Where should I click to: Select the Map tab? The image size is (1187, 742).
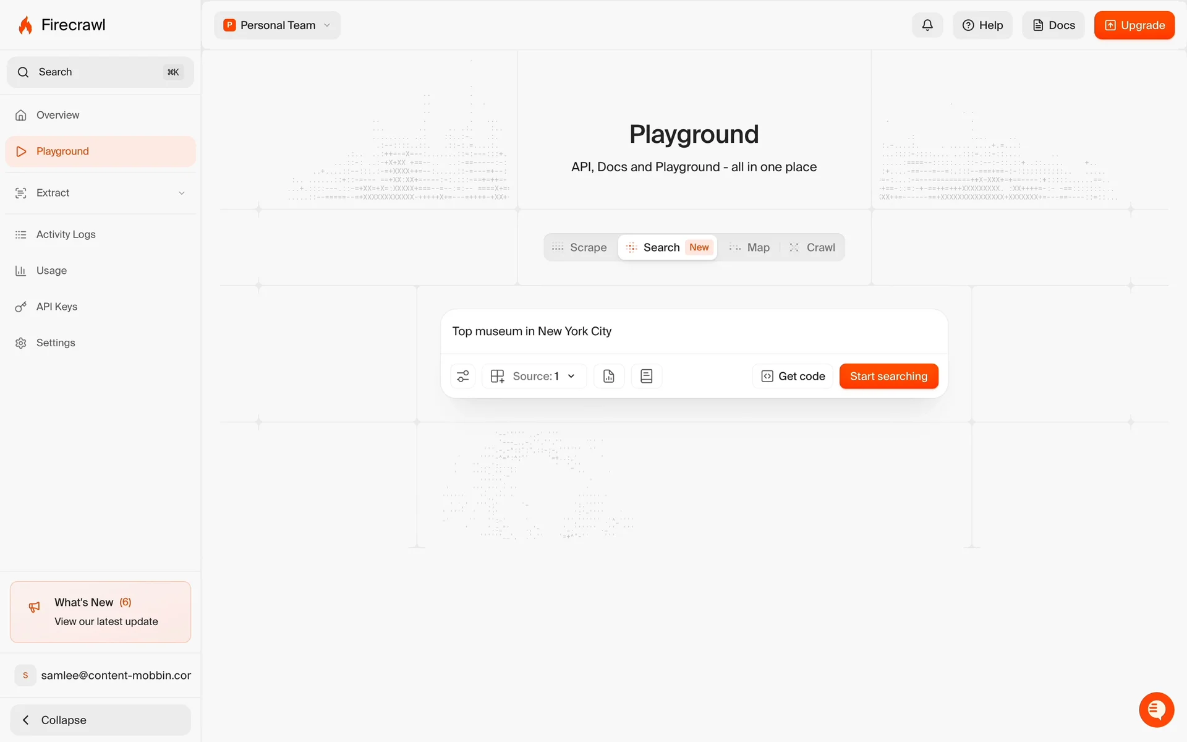pos(749,247)
